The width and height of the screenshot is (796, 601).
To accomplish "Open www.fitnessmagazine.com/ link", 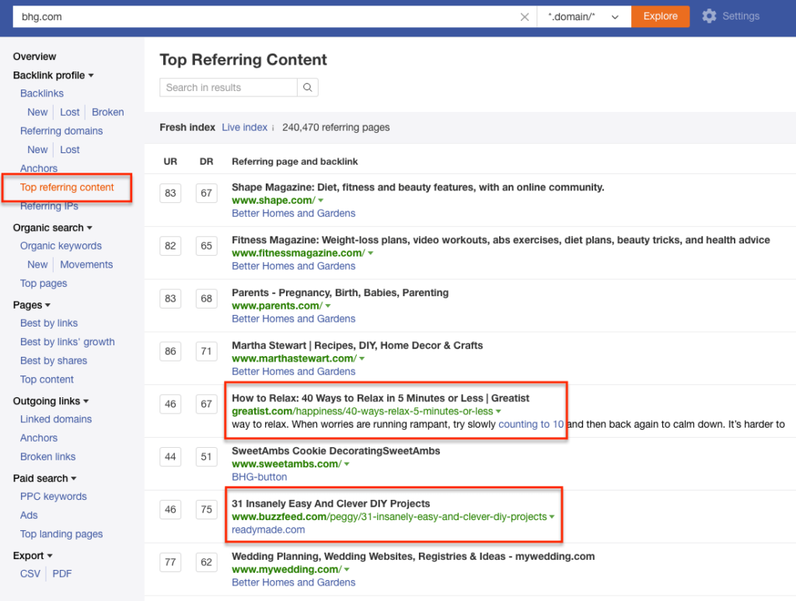I will [298, 253].
